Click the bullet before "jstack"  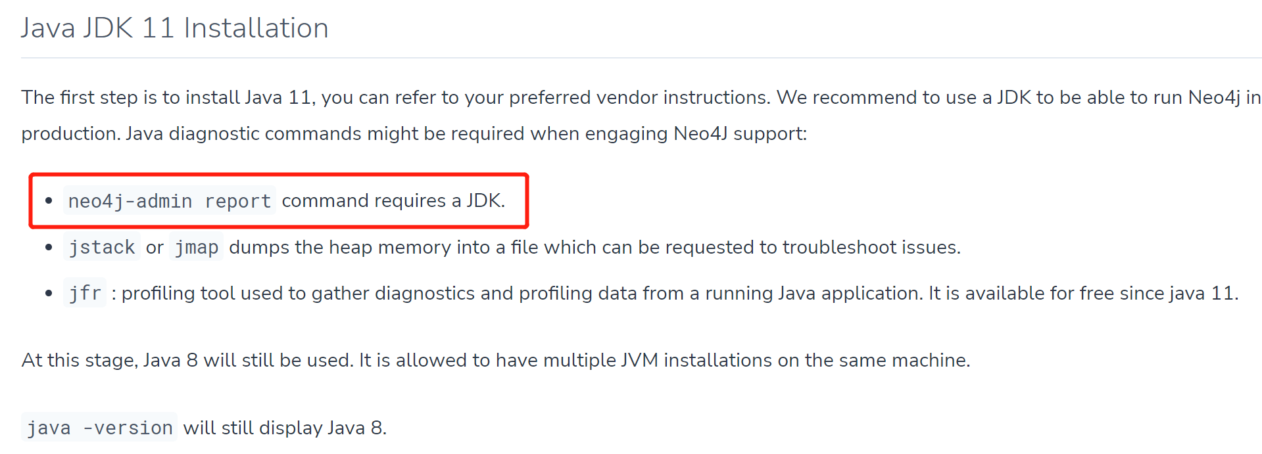pos(49,248)
